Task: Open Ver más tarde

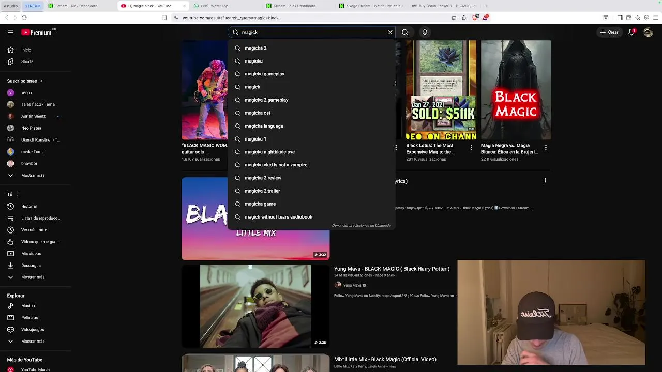Action: [x=35, y=230]
